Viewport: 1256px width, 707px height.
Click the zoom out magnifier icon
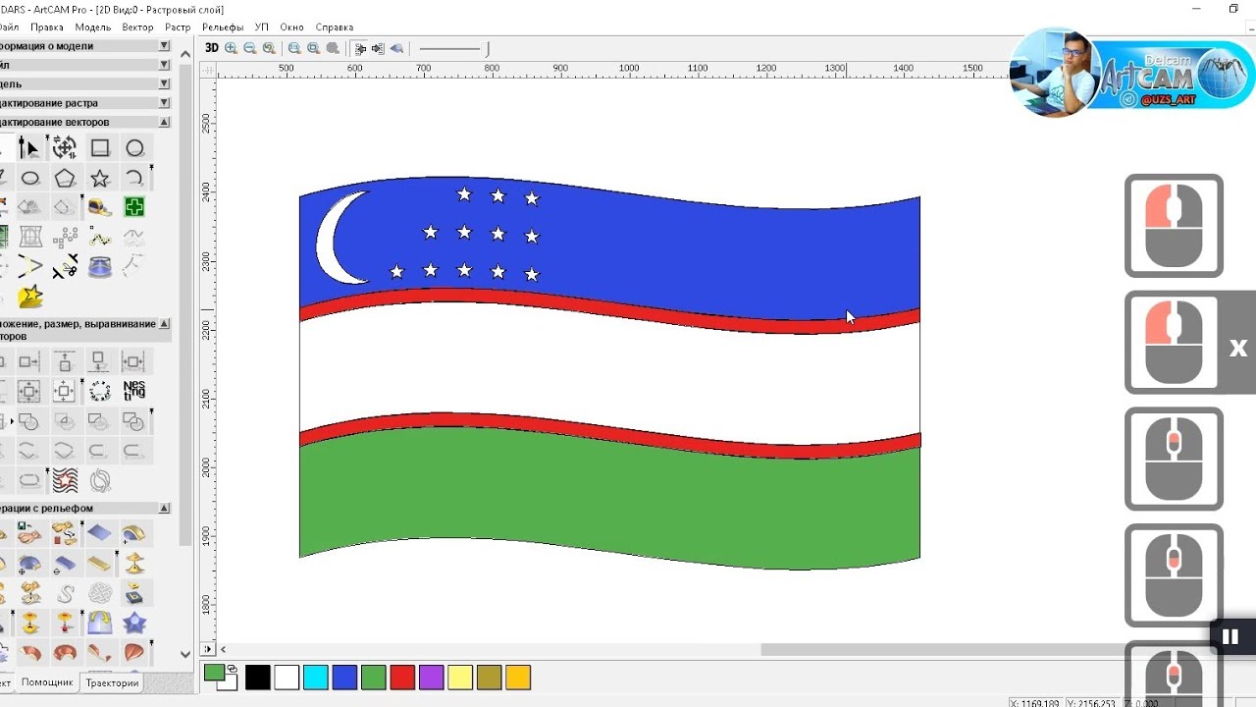(x=249, y=47)
